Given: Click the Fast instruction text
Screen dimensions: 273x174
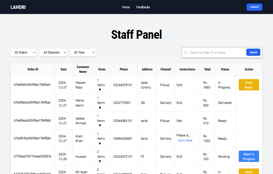Looking at the screenshot, I should pyautogui.click(x=179, y=121).
